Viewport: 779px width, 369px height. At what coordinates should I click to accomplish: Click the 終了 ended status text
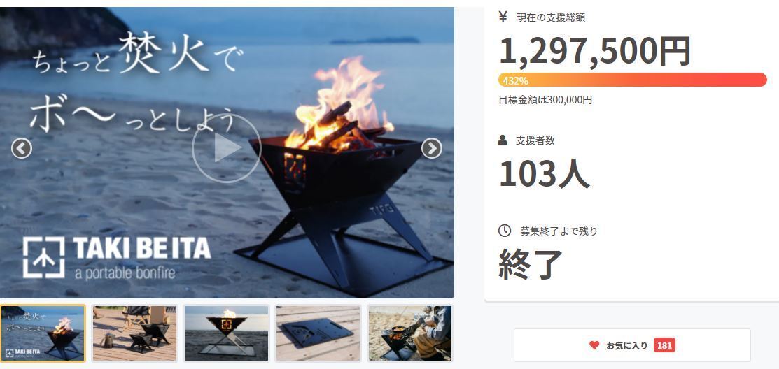pos(530,264)
